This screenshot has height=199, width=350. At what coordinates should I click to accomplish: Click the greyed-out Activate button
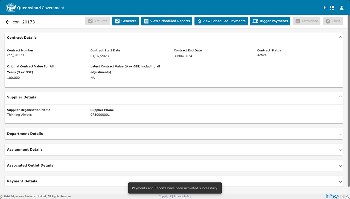coord(98,21)
